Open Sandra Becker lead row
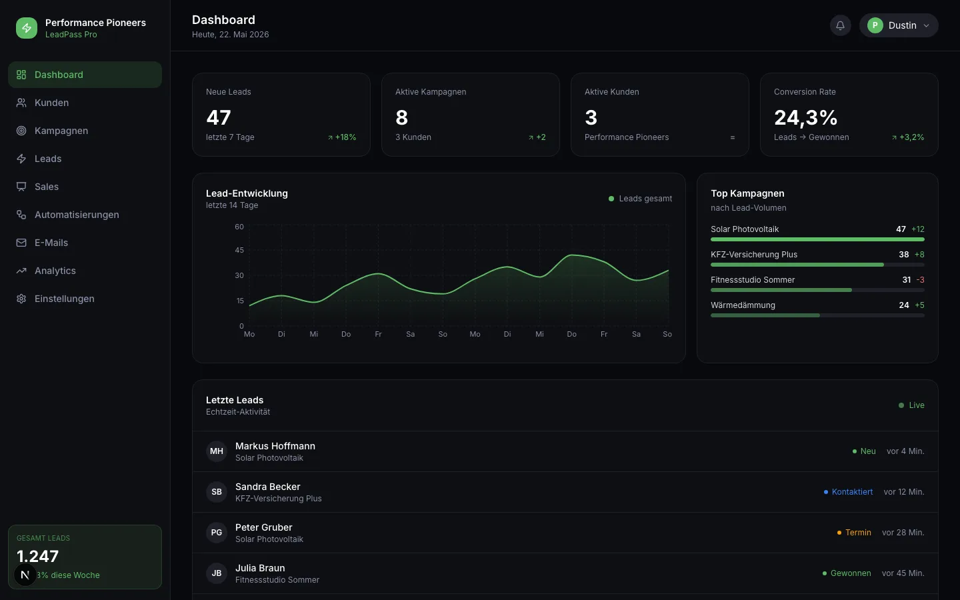960x600 pixels. 565,492
